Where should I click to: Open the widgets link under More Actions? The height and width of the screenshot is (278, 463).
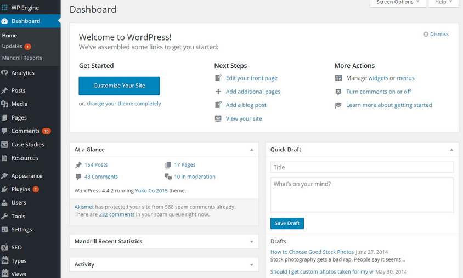[x=378, y=78]
